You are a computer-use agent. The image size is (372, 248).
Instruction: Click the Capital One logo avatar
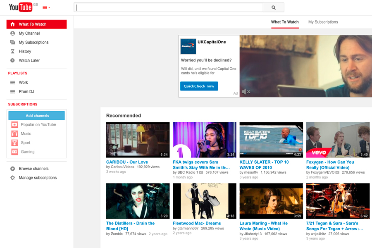click(x=188, y=46)
